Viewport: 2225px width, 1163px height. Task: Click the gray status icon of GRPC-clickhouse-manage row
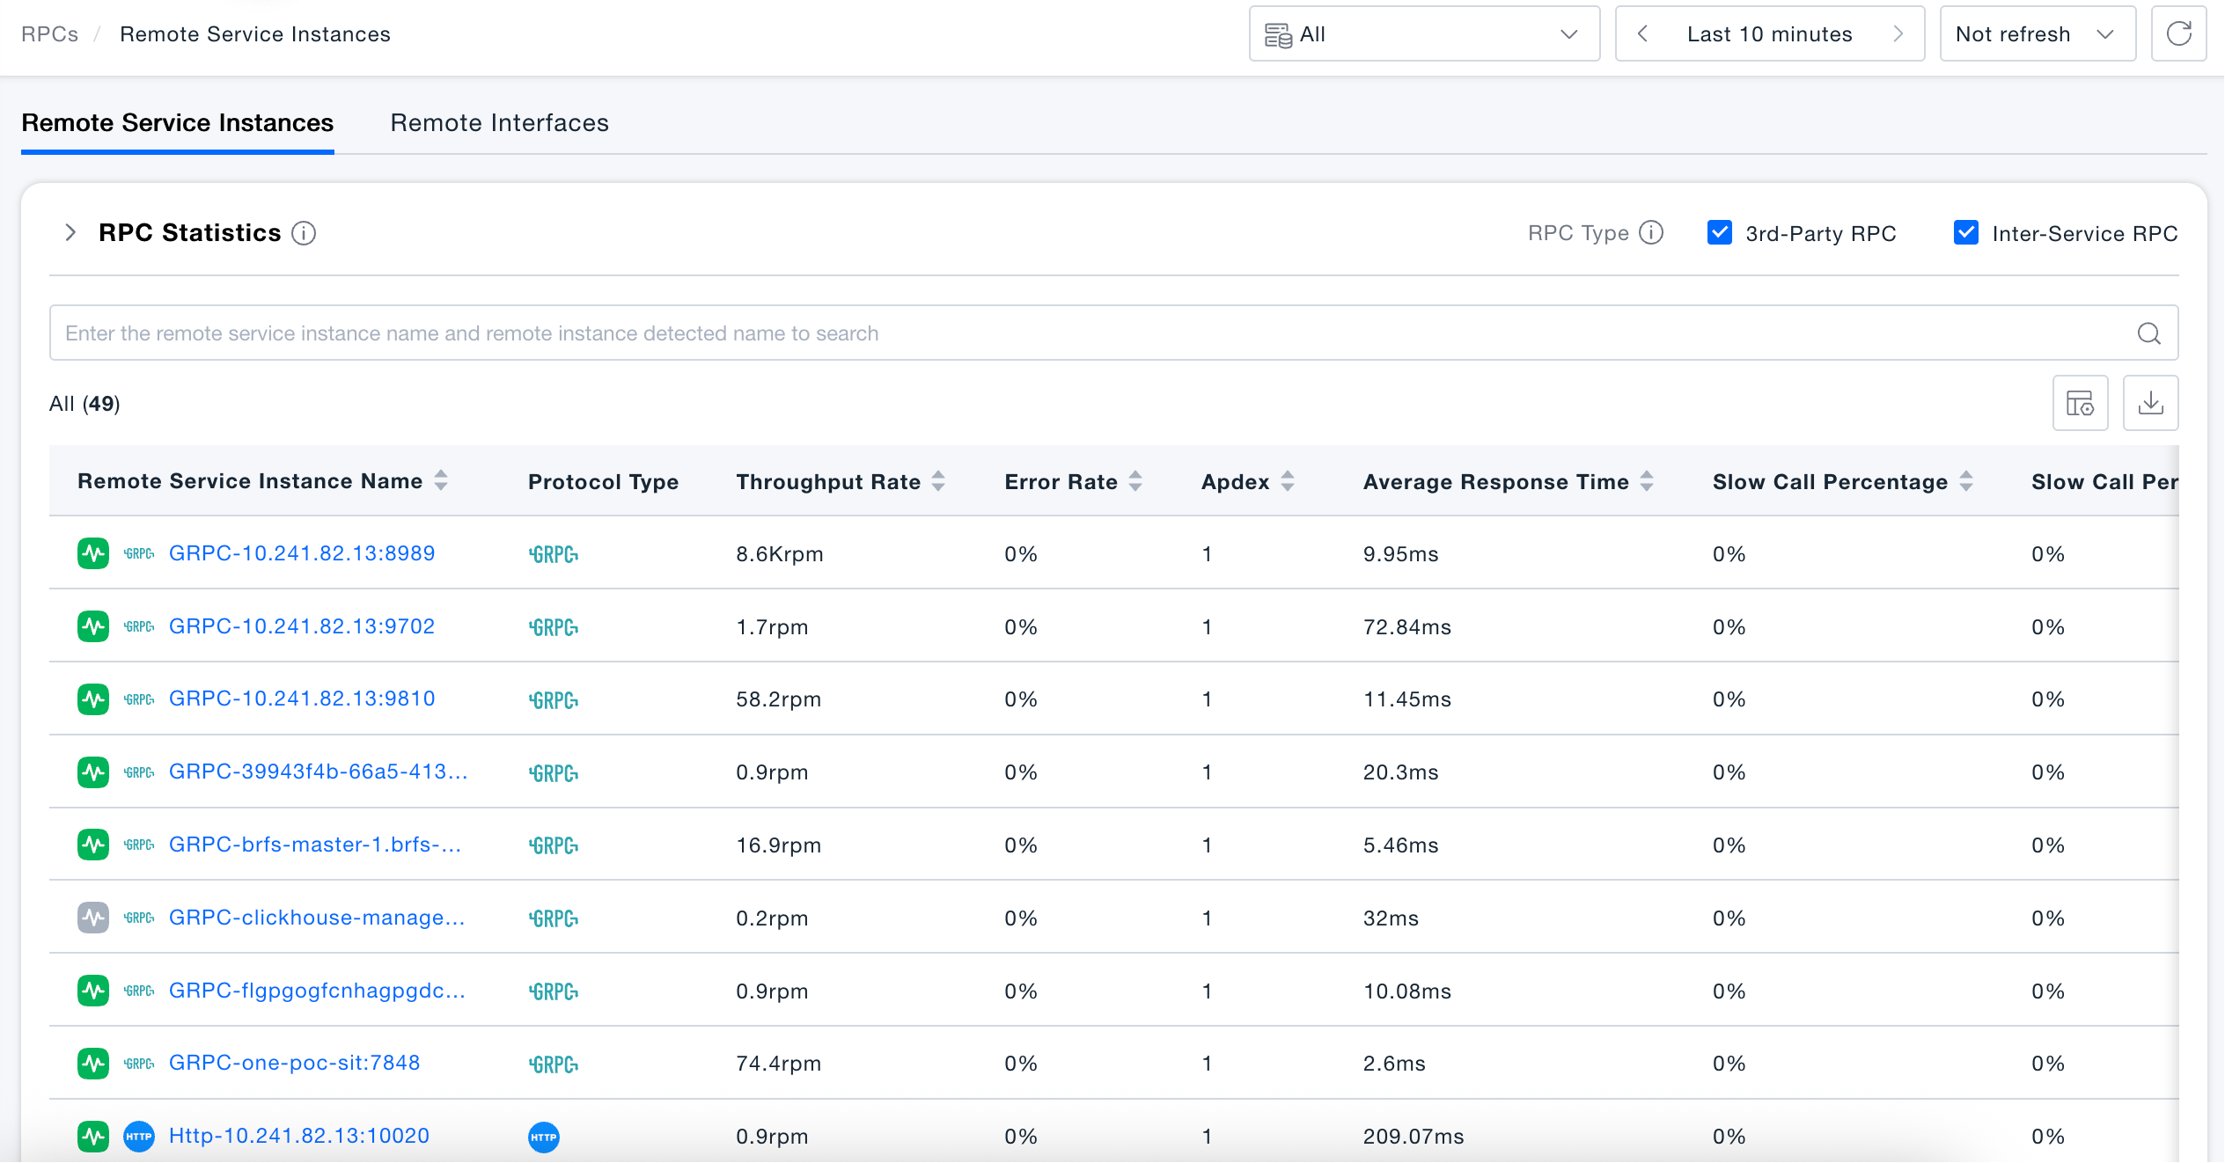(x=93, y=918)
